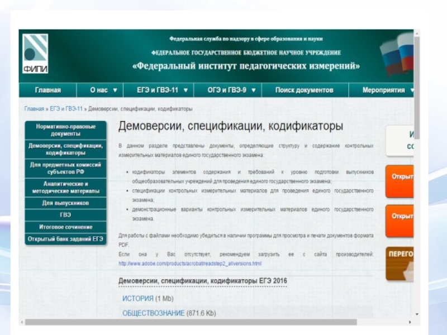Open Для выпускников sidebar item
This screenshot has width=447, height=335.
tap(65, 203)
